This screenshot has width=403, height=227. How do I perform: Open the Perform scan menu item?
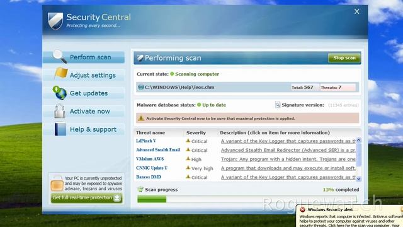tap(84, 57)
